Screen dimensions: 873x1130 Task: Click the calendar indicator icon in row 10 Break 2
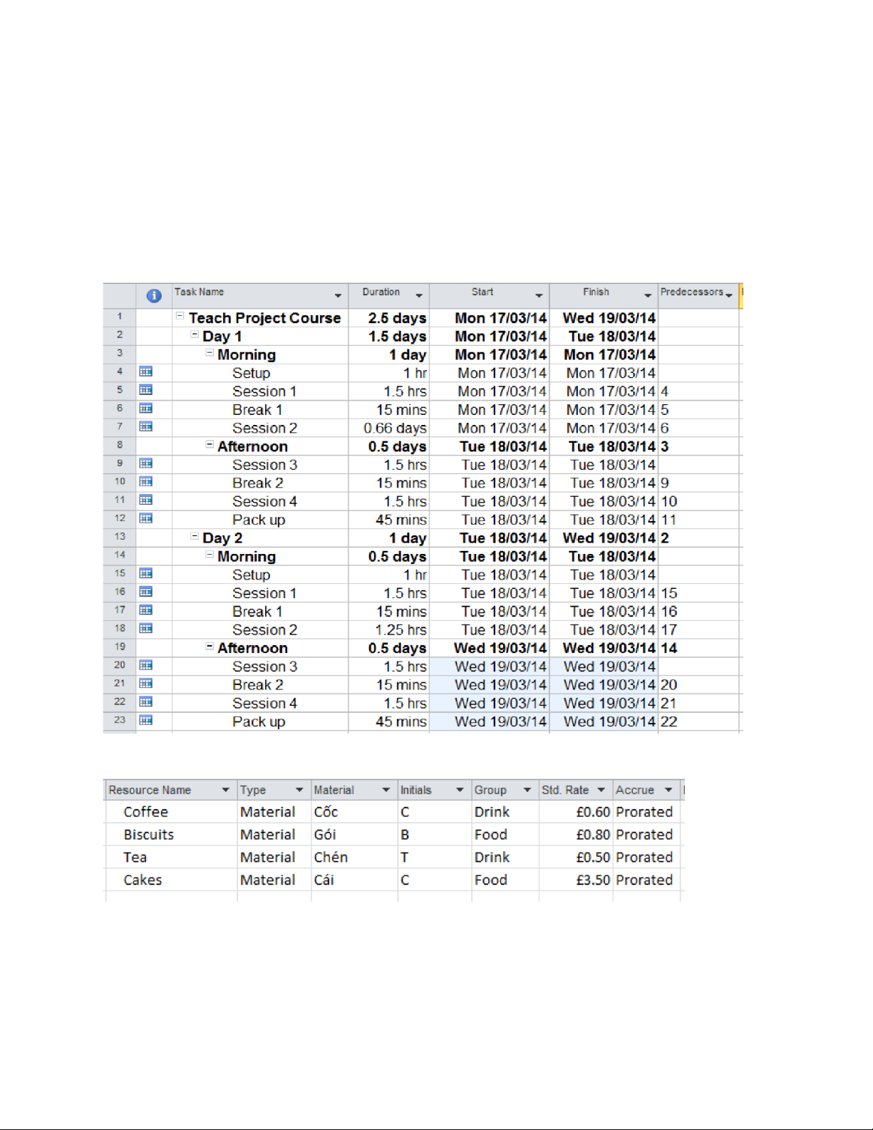click(146, 482)
